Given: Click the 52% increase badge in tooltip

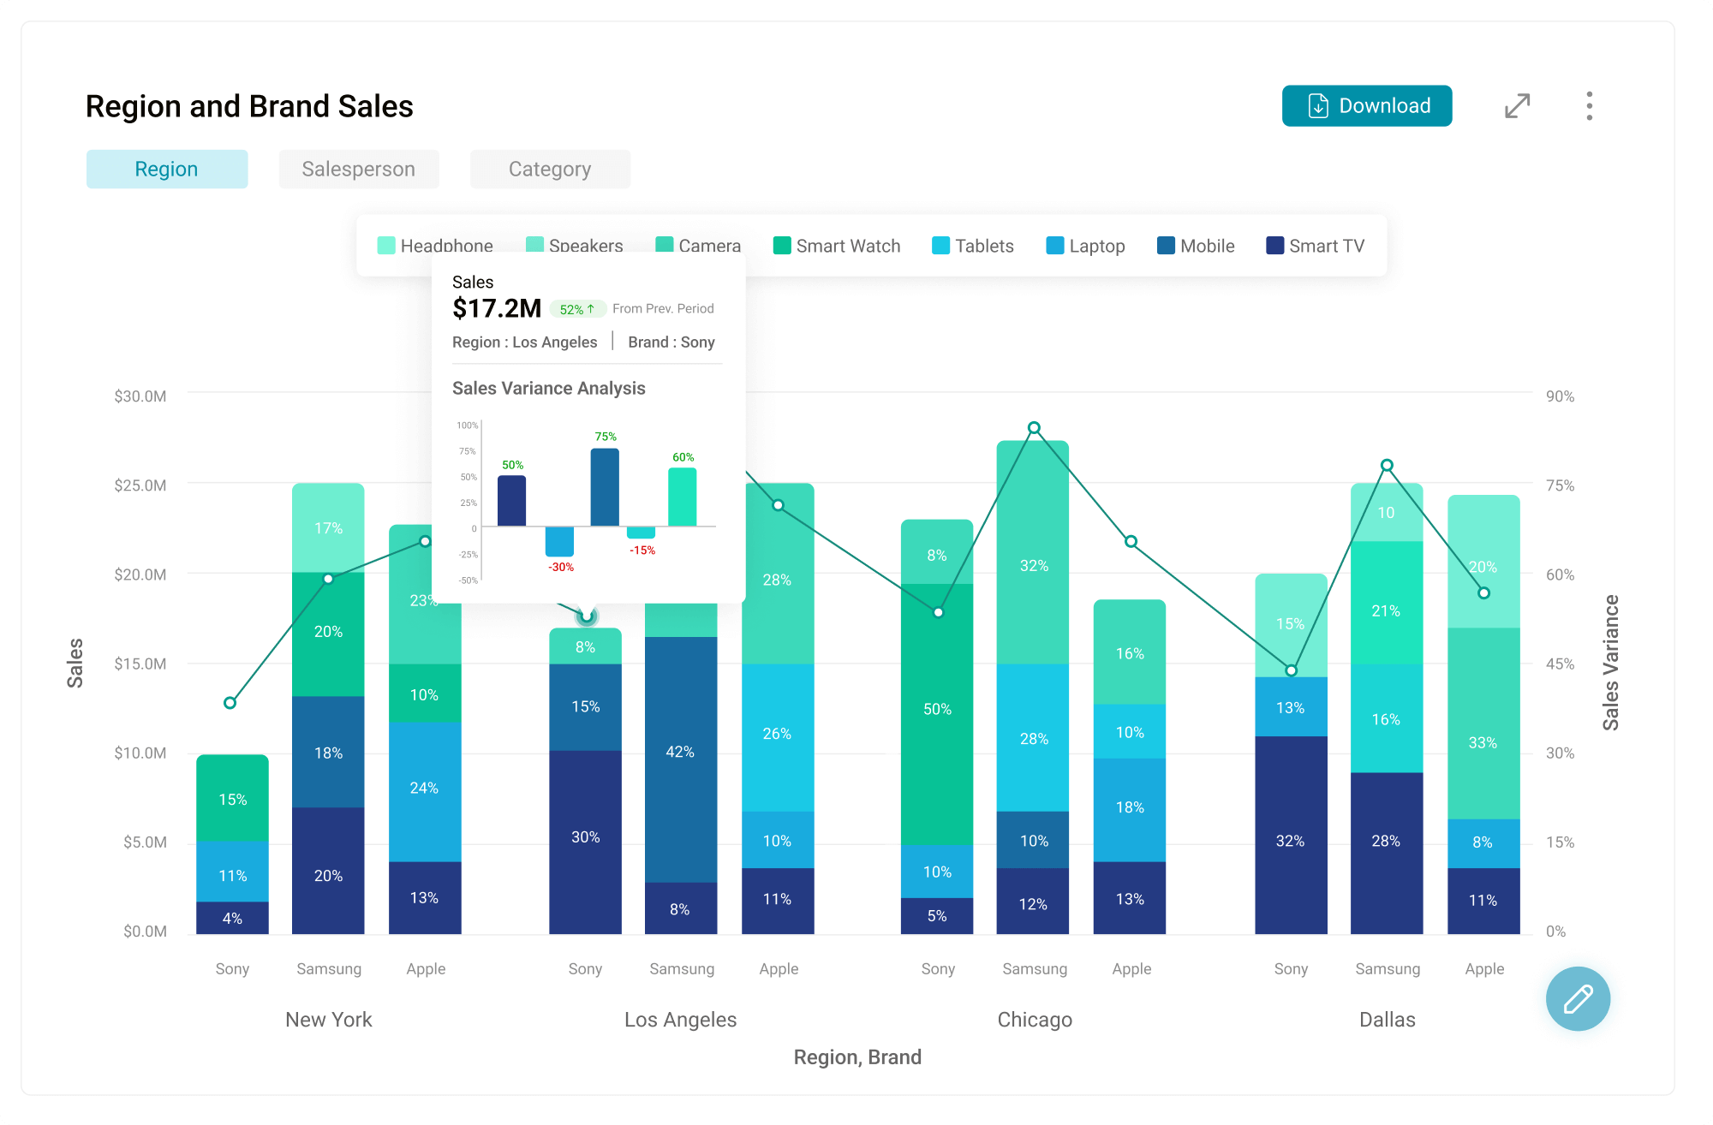Looking at the screenshot, I should pyautogui.click(x=577, y=309).
